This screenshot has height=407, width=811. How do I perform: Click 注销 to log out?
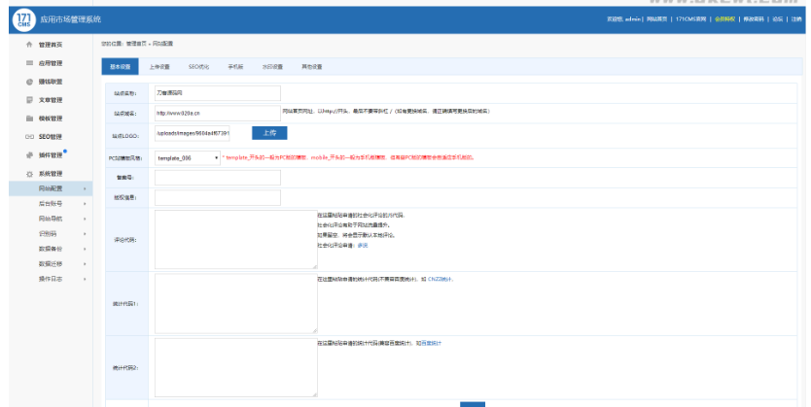coord(796,19)
